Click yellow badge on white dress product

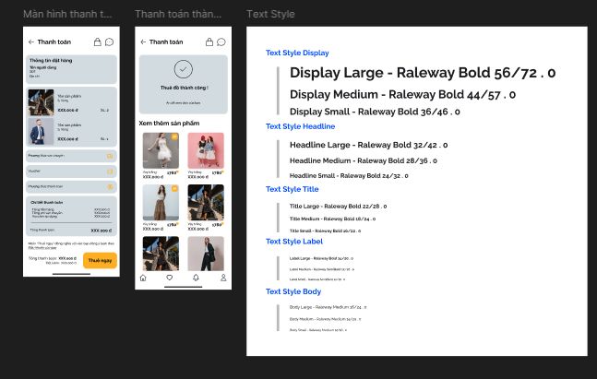pos(174,136)
